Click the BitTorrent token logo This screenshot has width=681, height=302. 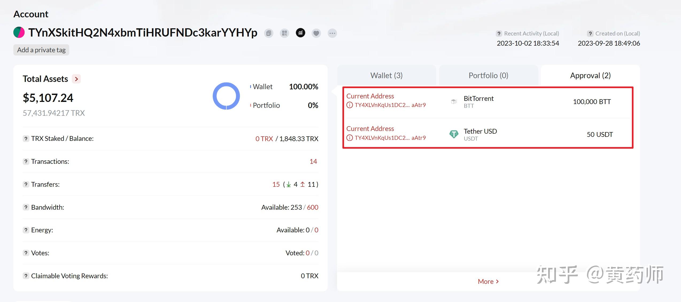tap(454, 102)
